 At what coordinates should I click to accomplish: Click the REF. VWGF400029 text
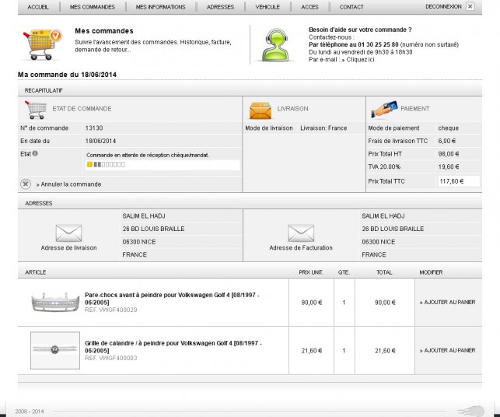[111, 310]
